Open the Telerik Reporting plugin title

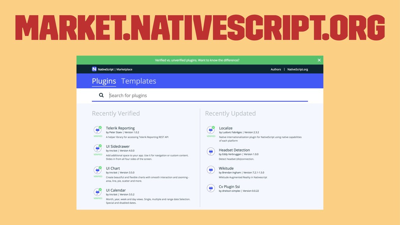click(x=120, y=128)
